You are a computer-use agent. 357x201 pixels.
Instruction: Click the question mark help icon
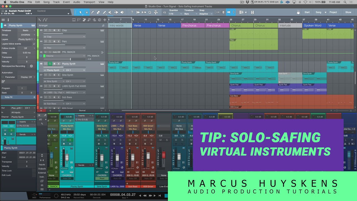pos(132,12)
